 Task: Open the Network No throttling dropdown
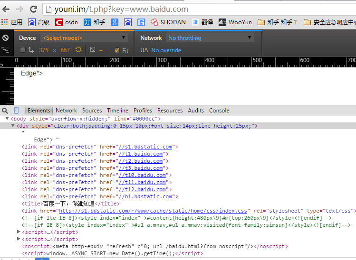tap(210, 37)
